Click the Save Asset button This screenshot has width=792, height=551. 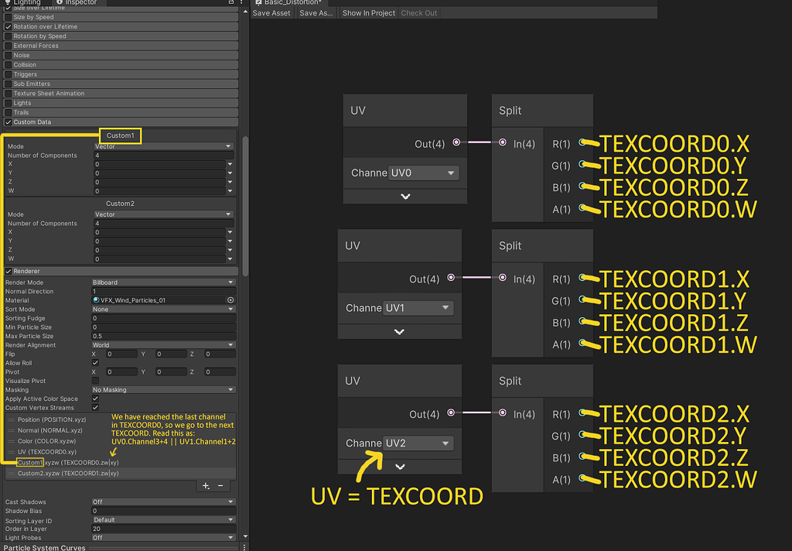click(271, 12)
